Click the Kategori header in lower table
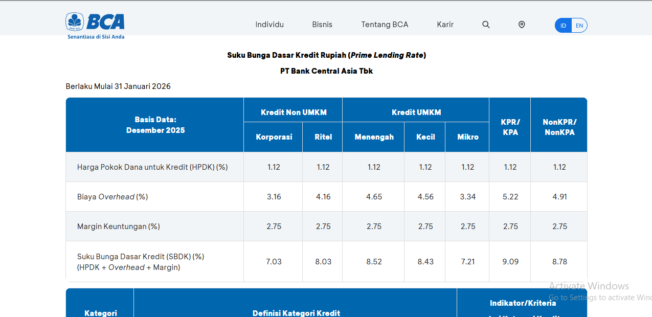 click(x=99, y=313)
